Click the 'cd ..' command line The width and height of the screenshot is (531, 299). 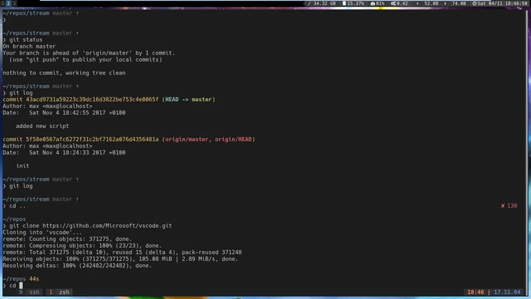tap(15, 206)
